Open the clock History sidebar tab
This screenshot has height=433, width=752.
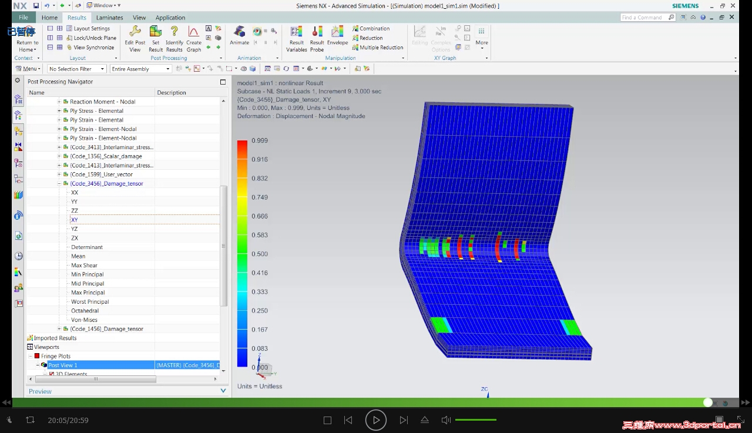point(18,256)
